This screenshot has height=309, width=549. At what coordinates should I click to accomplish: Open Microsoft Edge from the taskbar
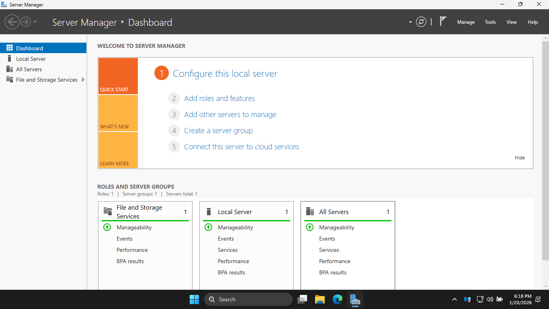pos(337,299)
